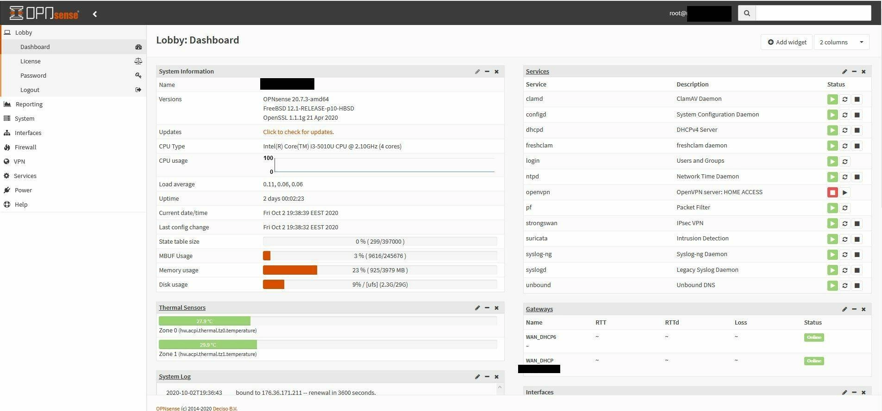This screenshot has width=882, height=411.
Task: Open Dashboard in the Lobby menu
Action: tap(73, 47)
